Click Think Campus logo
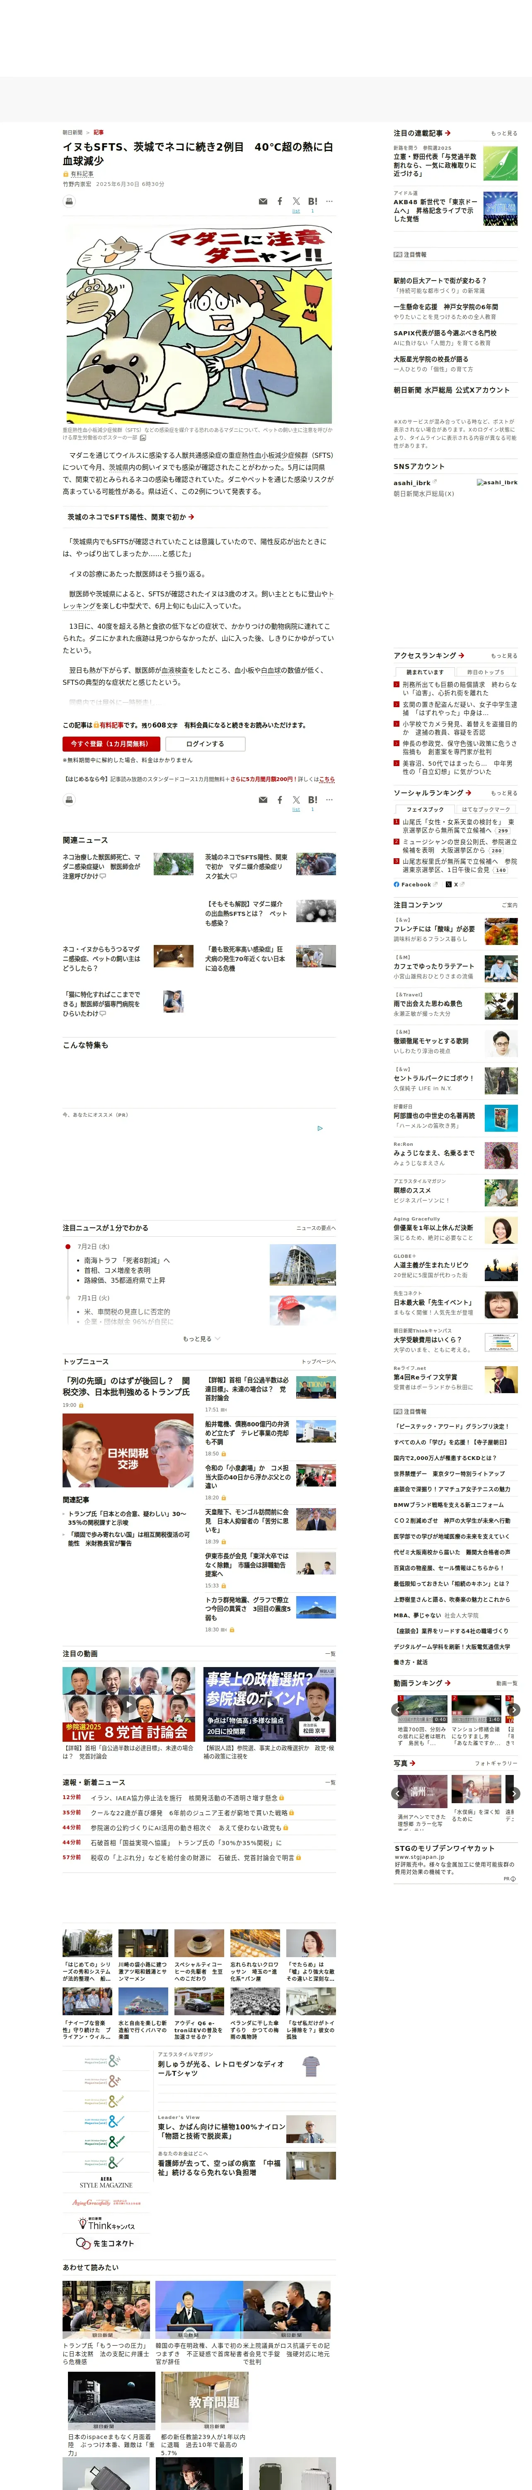 [x=108, y=2222]
